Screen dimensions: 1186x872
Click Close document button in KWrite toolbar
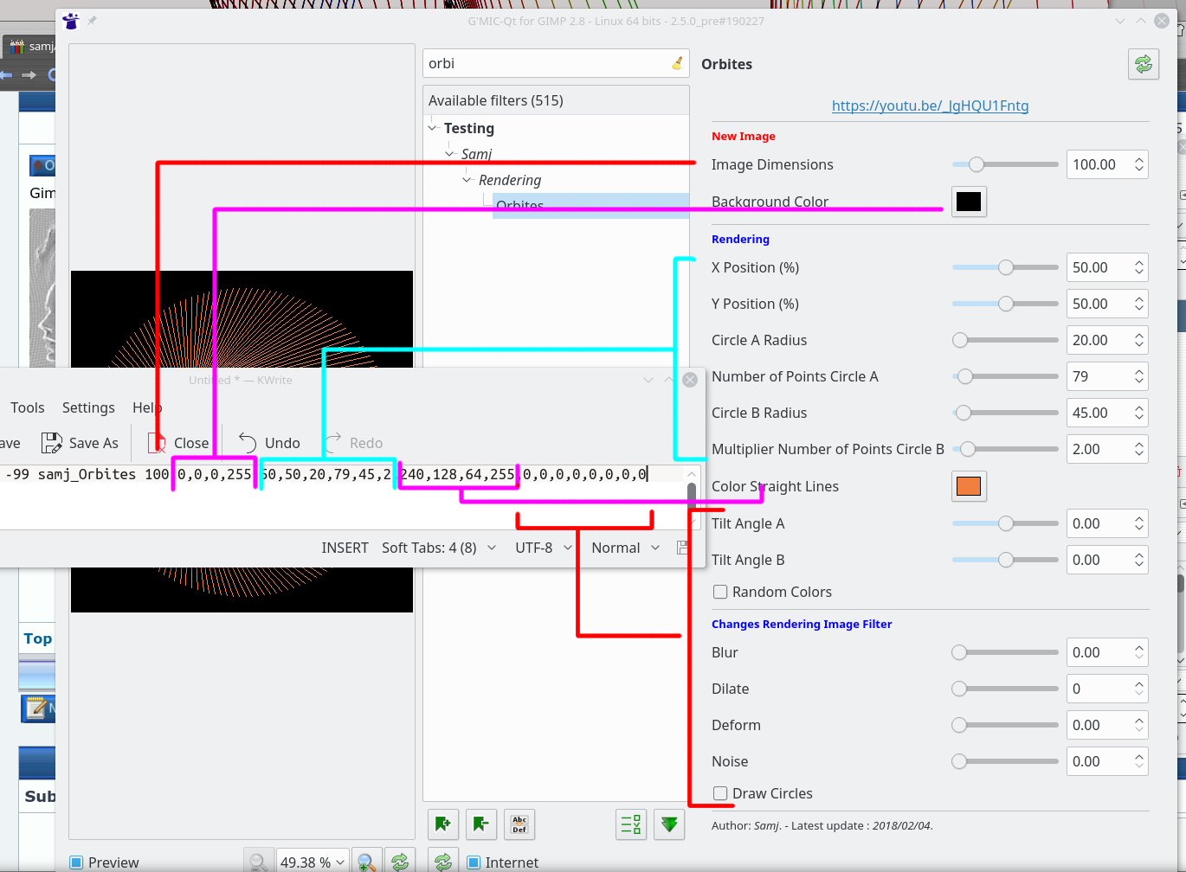point(178,443)
